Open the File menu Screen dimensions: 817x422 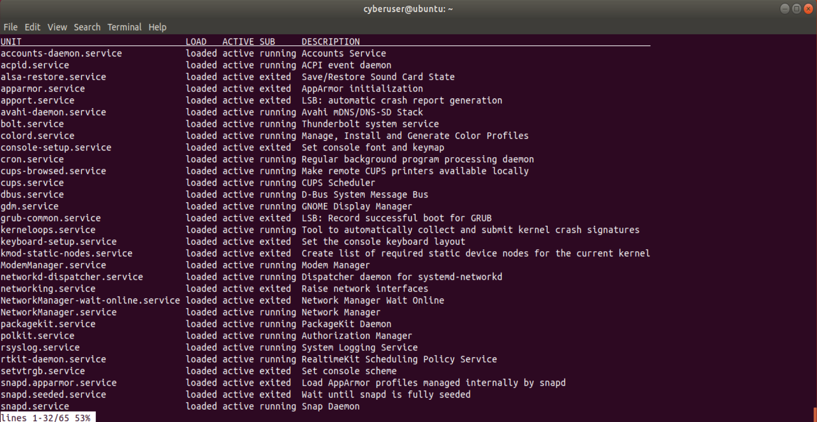10,27
